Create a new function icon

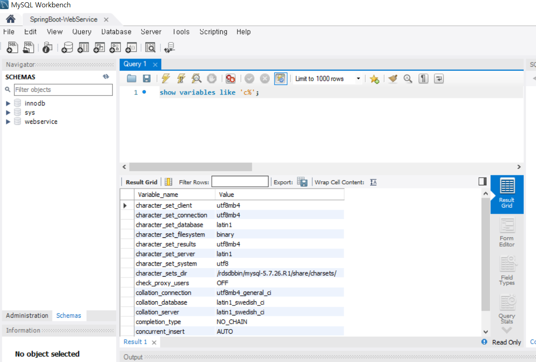(131, 47)
